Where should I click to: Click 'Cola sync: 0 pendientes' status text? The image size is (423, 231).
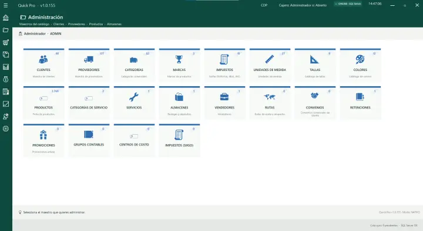pos(384,226)
